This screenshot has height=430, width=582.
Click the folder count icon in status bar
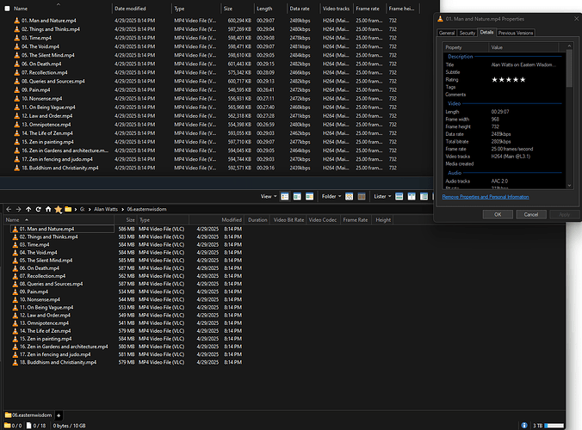click(8, 425)
